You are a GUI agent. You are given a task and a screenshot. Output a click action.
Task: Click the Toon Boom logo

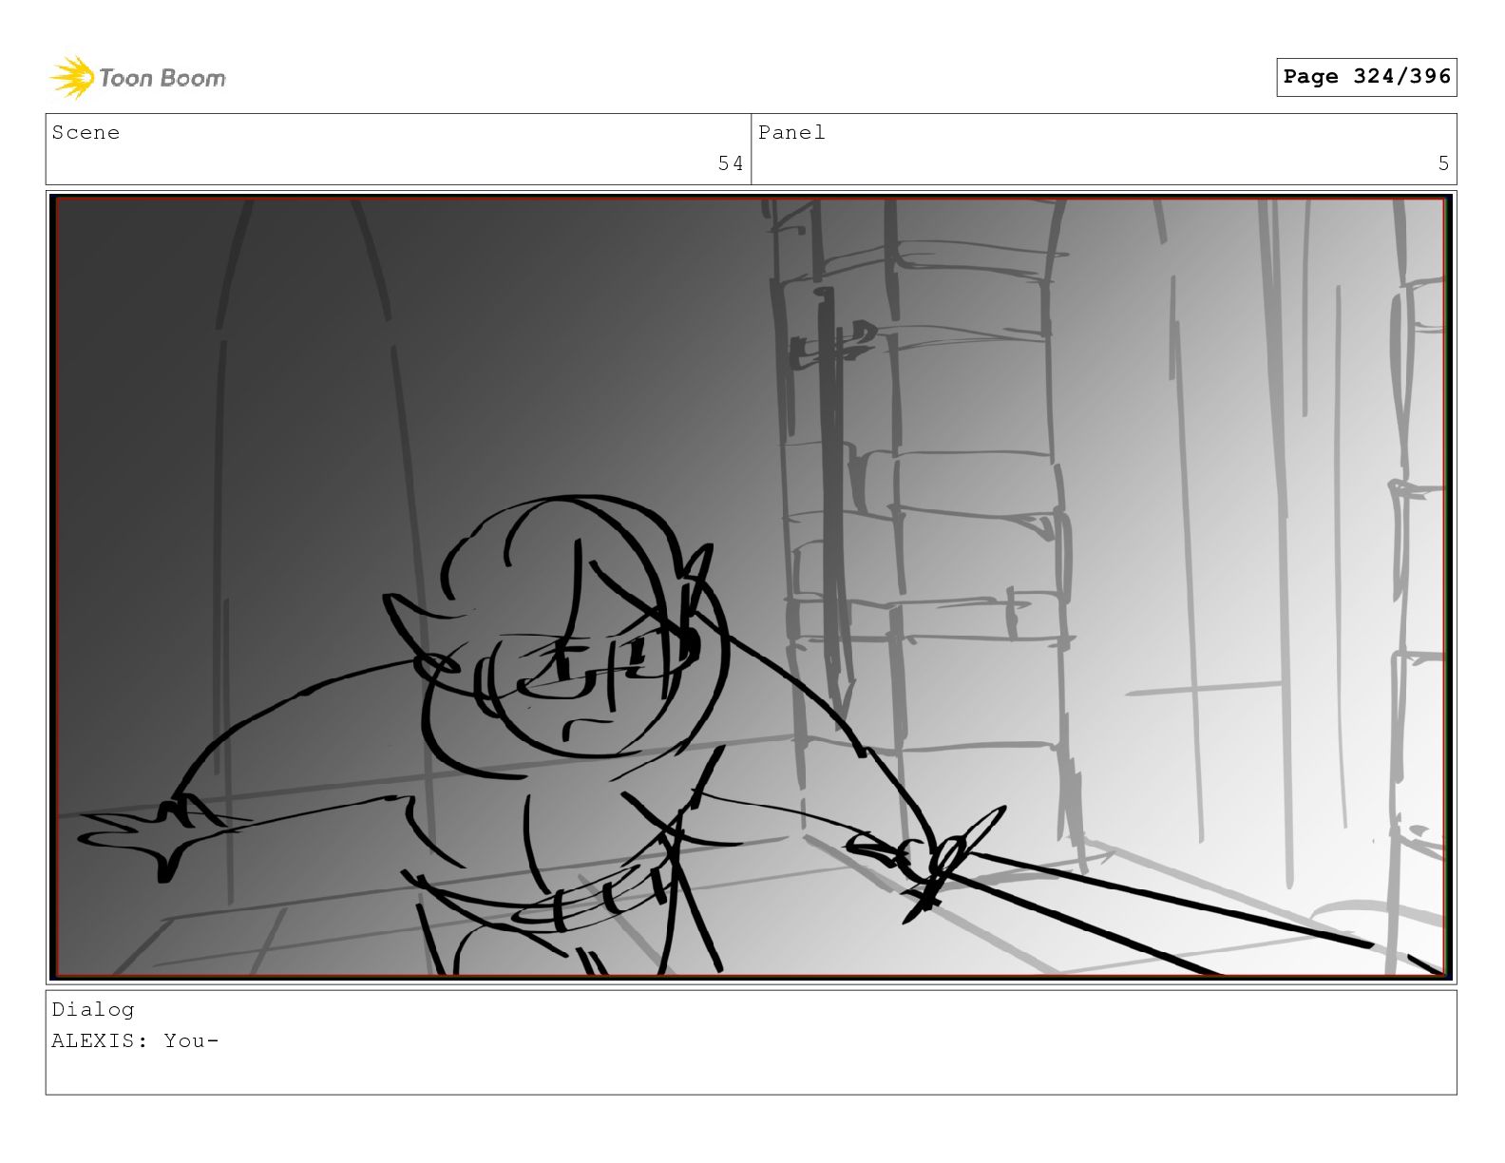pyautogui.click(x=138, y=77)
